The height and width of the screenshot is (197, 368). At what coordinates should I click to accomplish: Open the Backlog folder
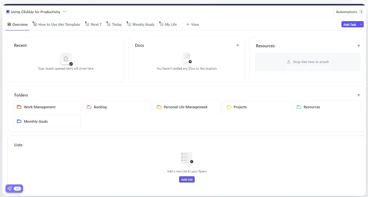click(117, 107)
